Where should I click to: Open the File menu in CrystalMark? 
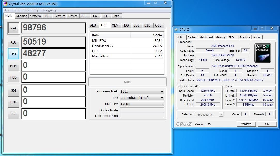[x=7, y=10]
